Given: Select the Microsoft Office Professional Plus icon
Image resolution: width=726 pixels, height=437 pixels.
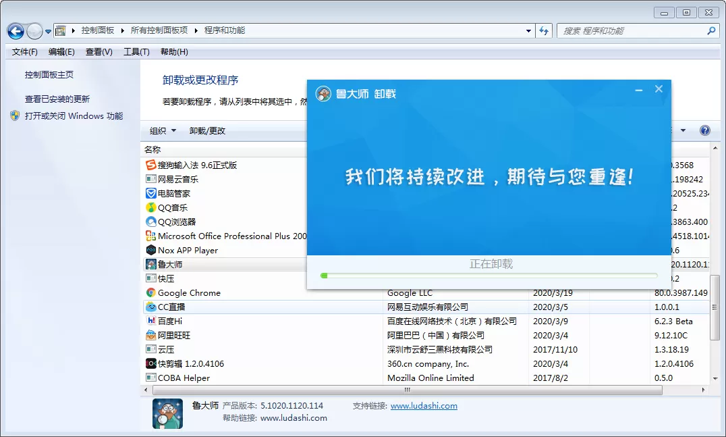Looking at the screenshot, I should pyautogui.click(x=151, y=236).
